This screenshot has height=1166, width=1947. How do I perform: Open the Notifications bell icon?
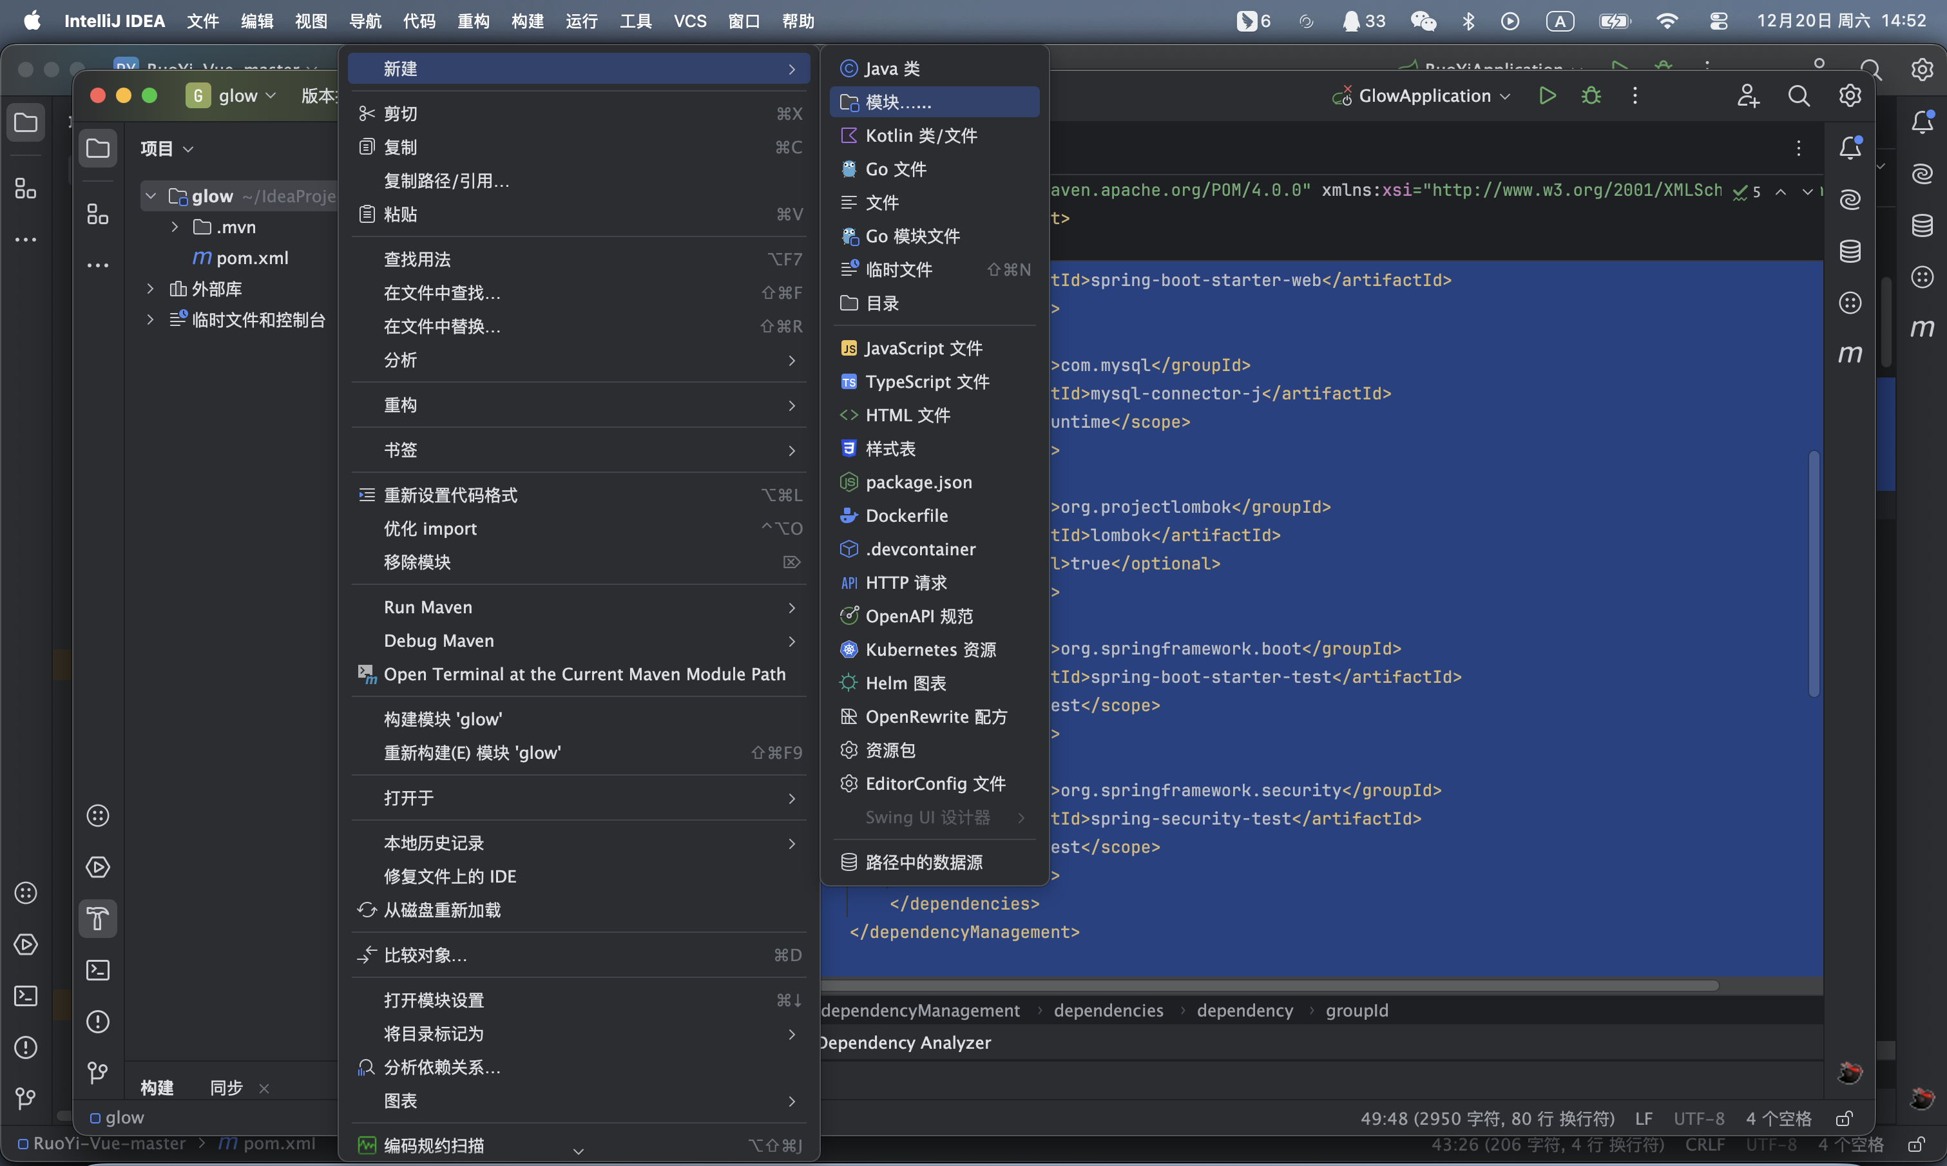1850,148
